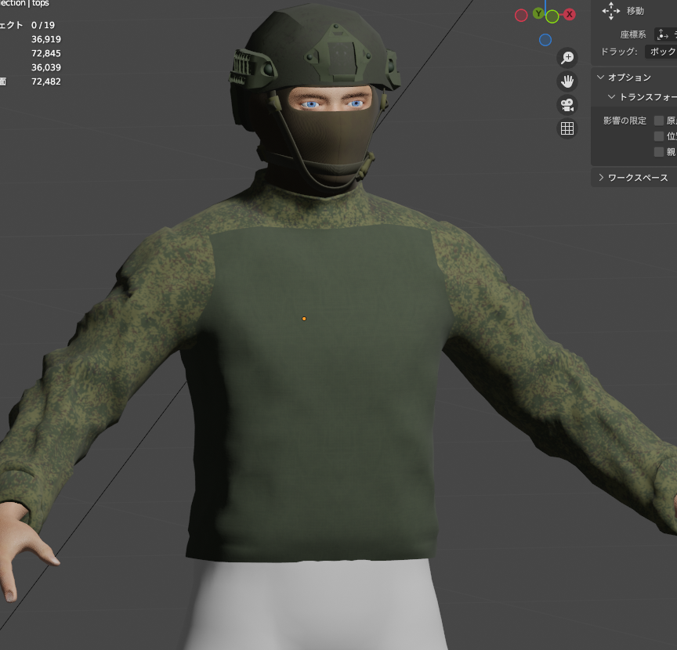Switch orthographic view using the grid icon
The width and height of the screenshot is (677, 650).
point(567,128)
